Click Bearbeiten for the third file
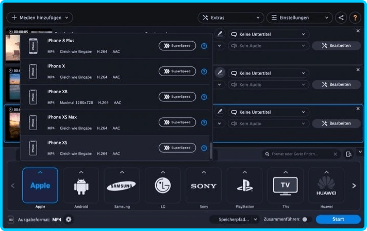Image resolution: width=367 pixels, height=231 pixels. (337, 123)
